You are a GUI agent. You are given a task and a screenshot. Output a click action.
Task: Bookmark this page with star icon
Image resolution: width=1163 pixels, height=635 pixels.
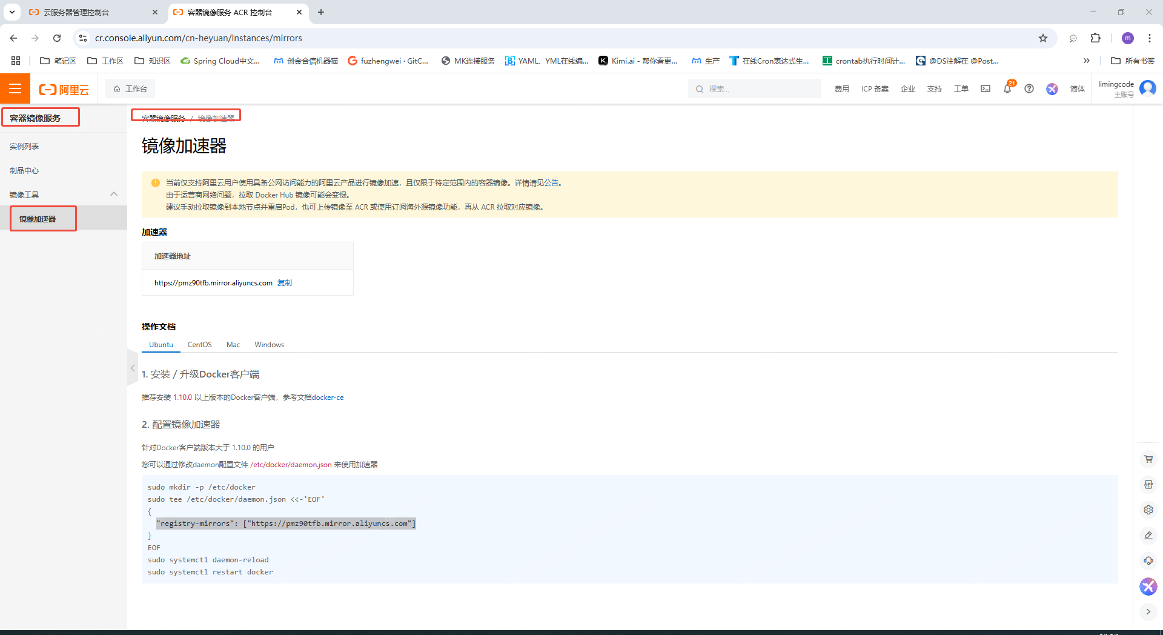tap(1042, 38)
